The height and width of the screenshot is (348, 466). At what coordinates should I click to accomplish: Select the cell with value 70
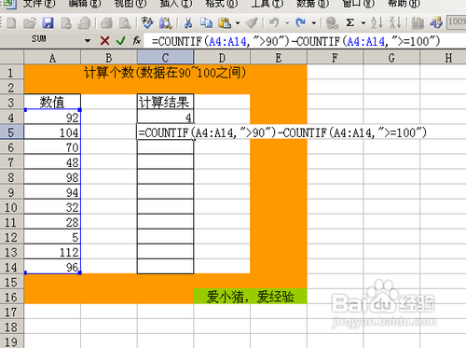(x=52, y=147)
